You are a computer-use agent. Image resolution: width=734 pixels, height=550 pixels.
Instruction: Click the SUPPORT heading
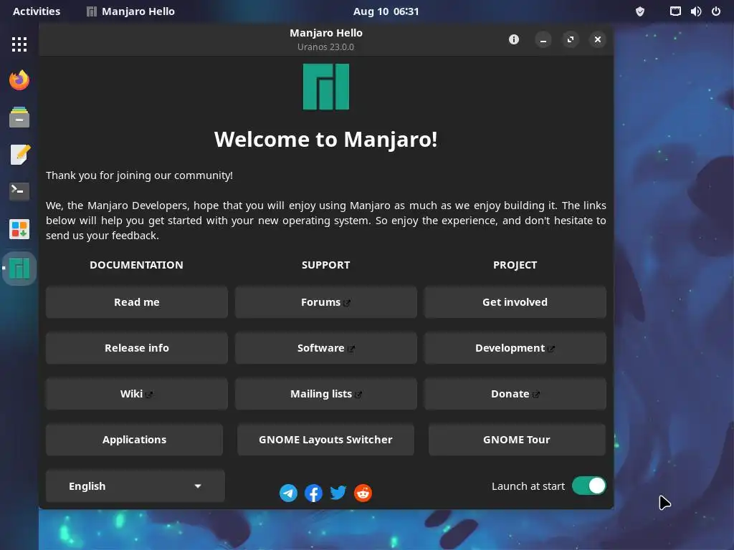326,265
